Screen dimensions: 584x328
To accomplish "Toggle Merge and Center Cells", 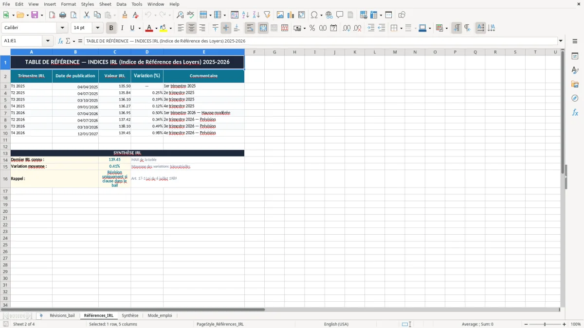I will point(263,28).
